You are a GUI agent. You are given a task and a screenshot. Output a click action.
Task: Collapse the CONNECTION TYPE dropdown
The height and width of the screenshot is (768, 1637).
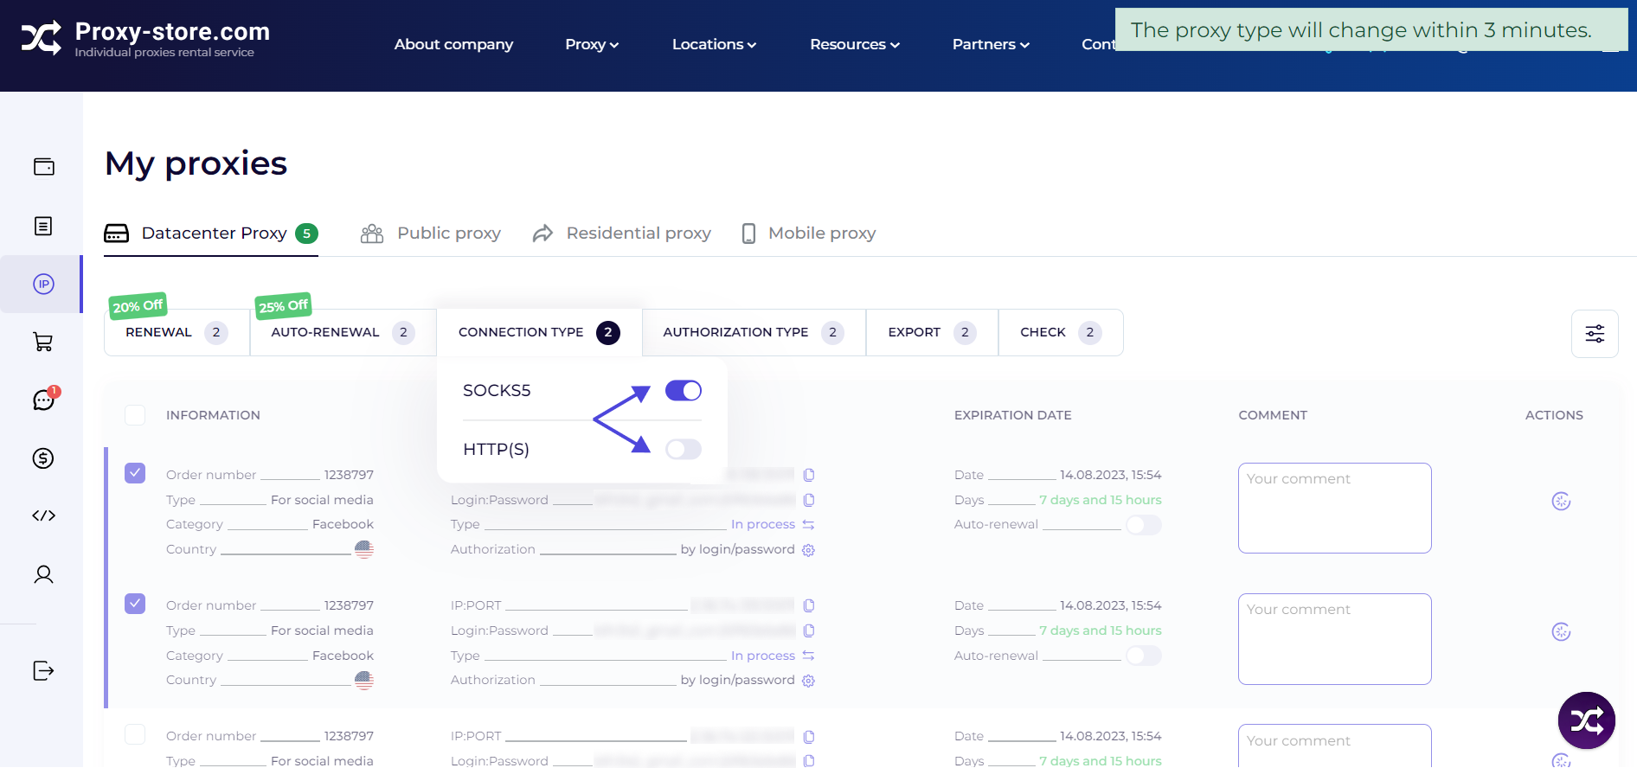tap(539, 332)
